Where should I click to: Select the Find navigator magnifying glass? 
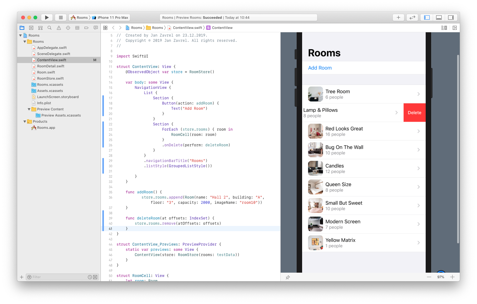(x=49, y=28)
